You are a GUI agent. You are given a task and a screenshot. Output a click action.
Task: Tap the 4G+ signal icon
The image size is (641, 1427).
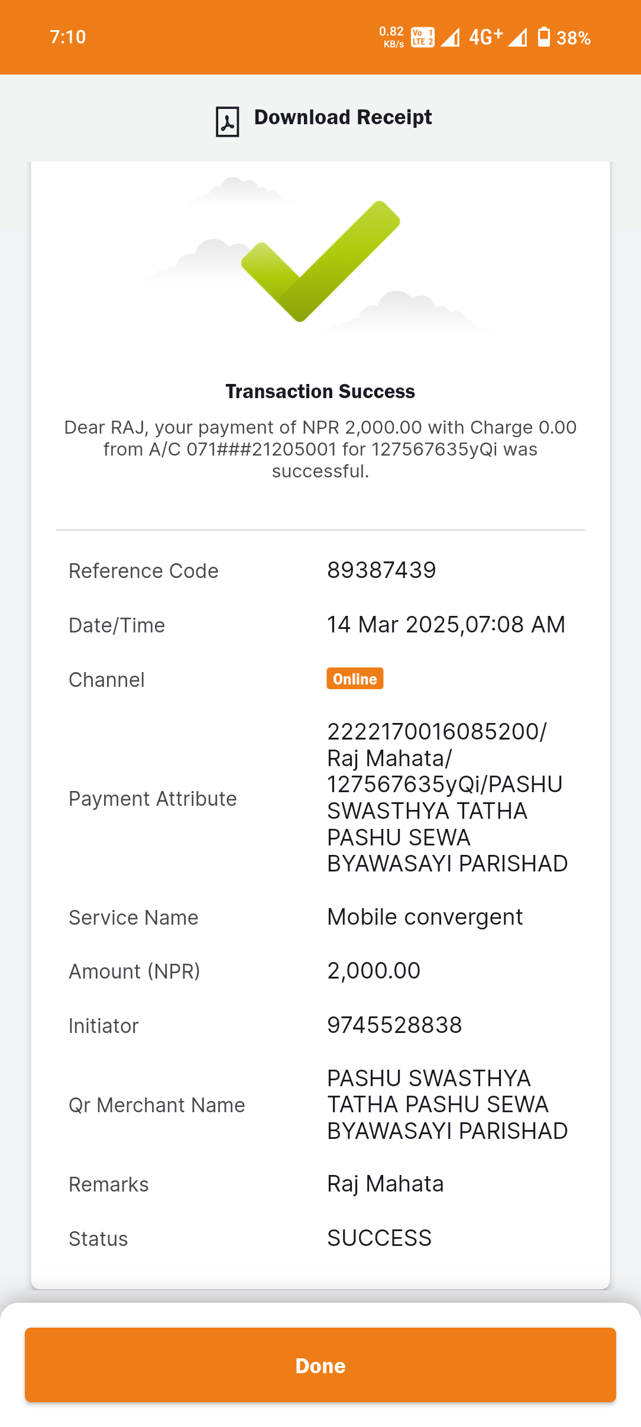point(486,37)
